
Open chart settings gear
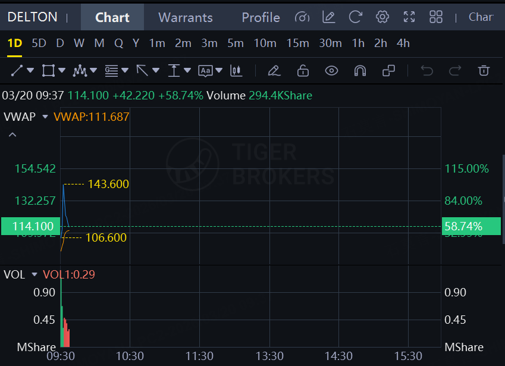point(382,17)
